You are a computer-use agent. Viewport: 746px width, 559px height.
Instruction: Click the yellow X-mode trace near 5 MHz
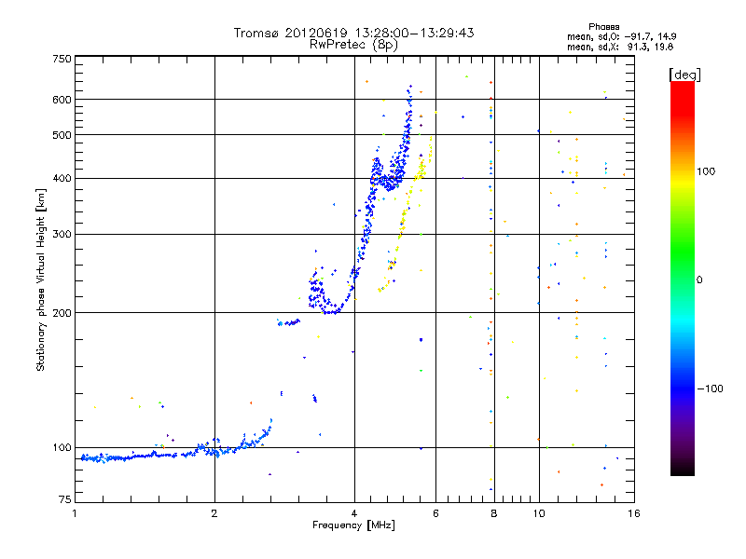click(405, 214)
